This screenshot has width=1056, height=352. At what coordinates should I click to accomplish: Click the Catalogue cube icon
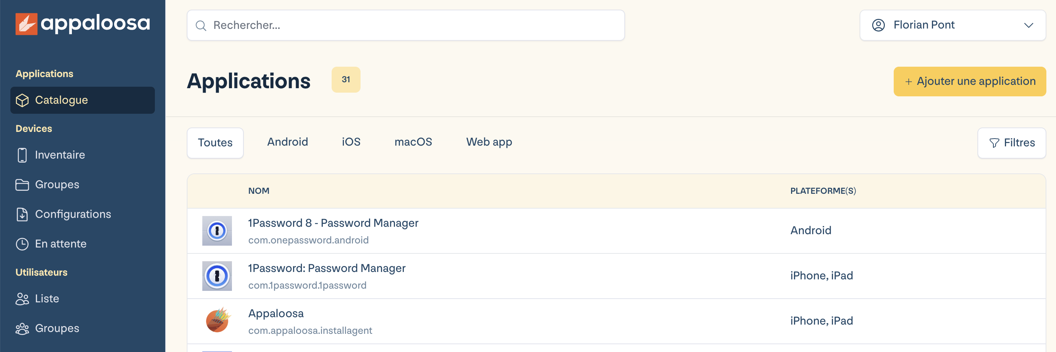tap(22, 100)
